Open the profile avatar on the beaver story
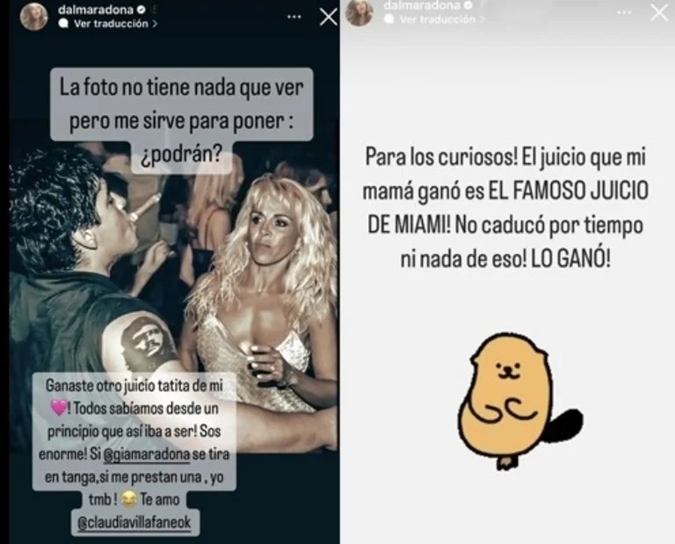Screen dimensions: 675x544 click(359, 12)
